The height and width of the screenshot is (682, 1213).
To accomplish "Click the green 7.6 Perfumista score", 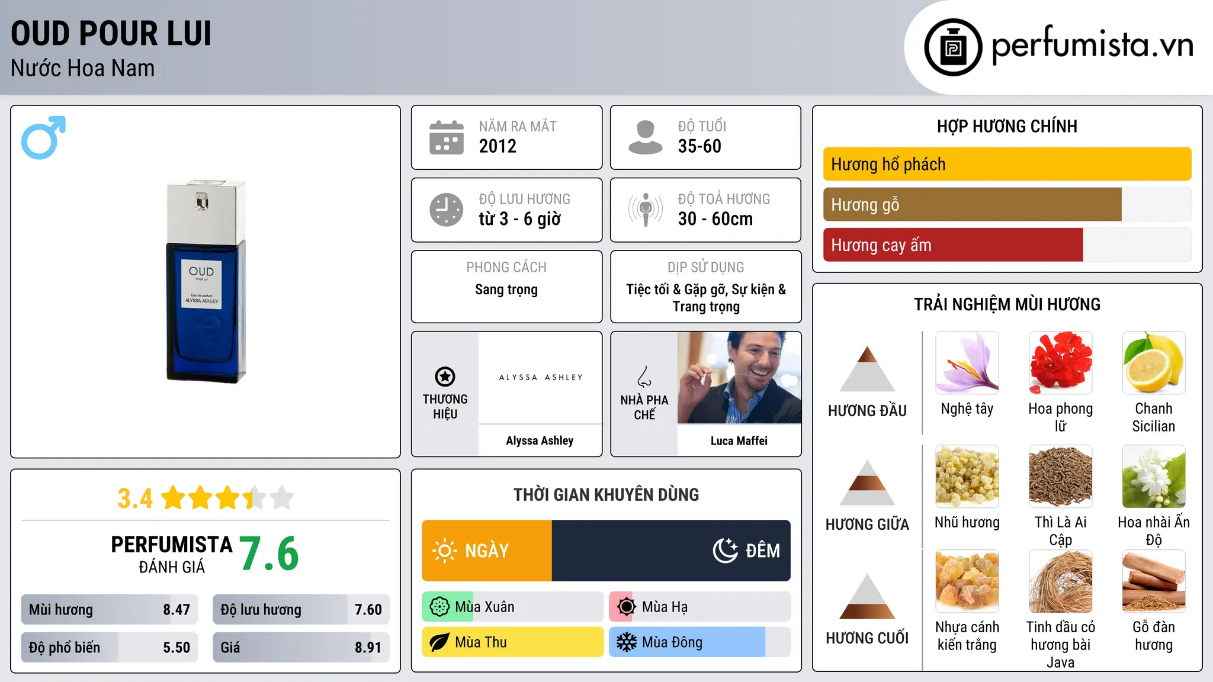I will pos(269,554).
